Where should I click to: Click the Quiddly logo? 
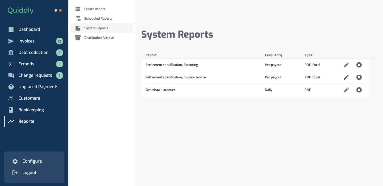pyautogui.click(x=20, y=10)
